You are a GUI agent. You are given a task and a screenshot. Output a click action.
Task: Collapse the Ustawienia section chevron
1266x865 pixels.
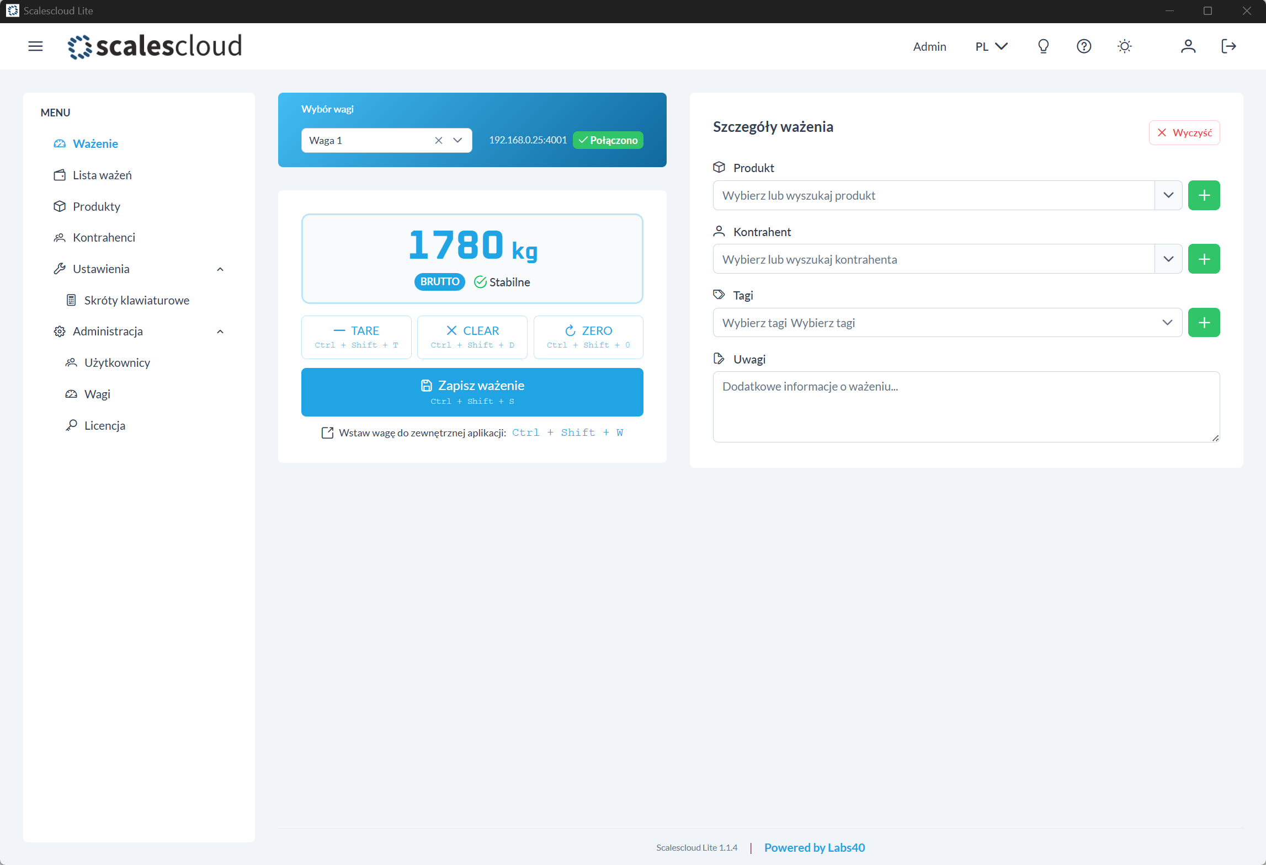[x=220, y=269]
